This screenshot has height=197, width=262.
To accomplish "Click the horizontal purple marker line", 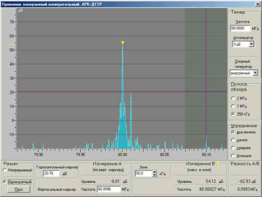I will 122,91.
